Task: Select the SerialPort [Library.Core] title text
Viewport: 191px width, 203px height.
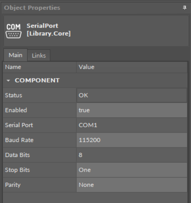Action: (49, 30)
